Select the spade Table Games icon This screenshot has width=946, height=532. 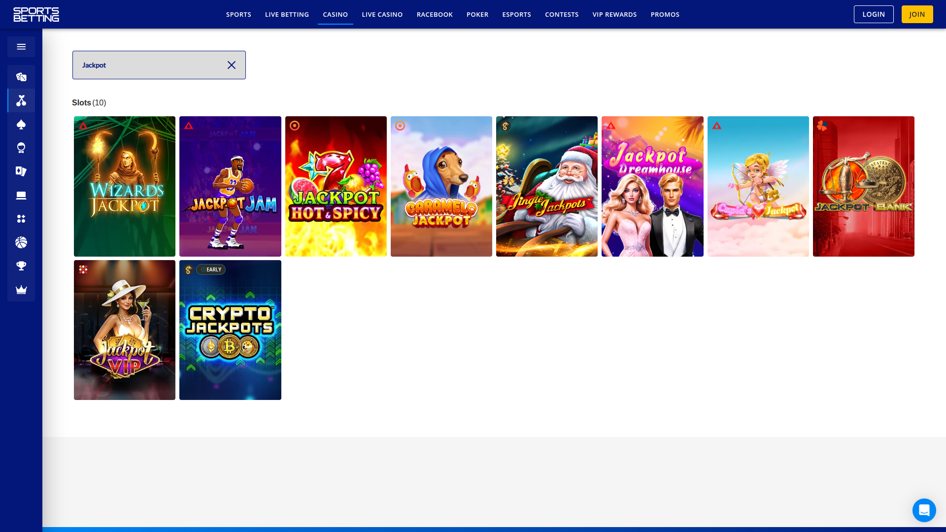click(21, 125)
